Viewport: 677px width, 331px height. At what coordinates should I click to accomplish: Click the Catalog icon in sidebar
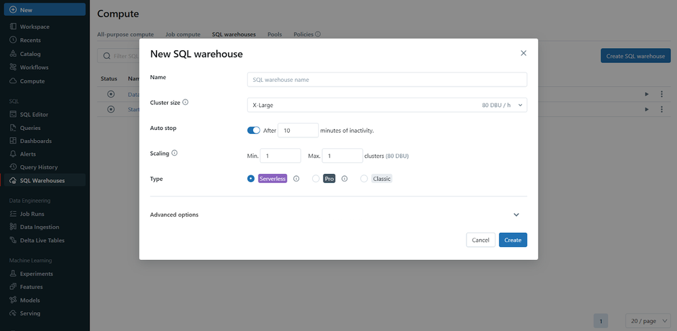(x=14, y=53)
